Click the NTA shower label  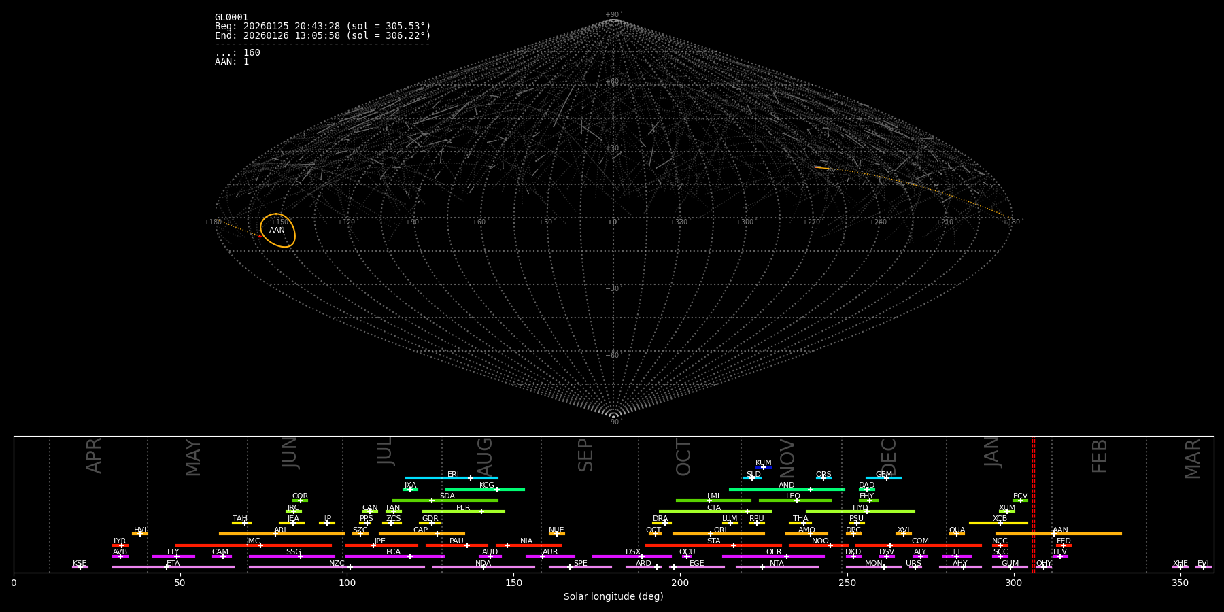coord(777,564)
